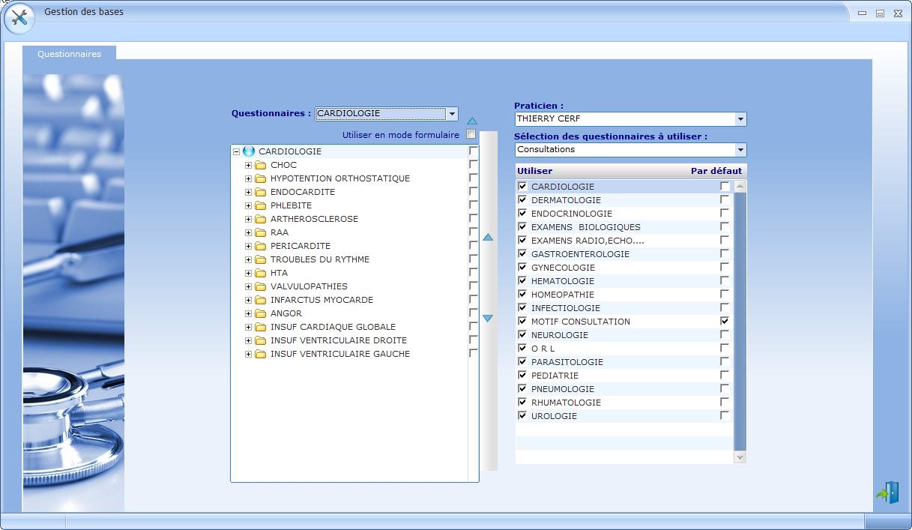
Task: Uncheck the DERMATOLOGIE Utiliser checkbox
Action: 522,200
